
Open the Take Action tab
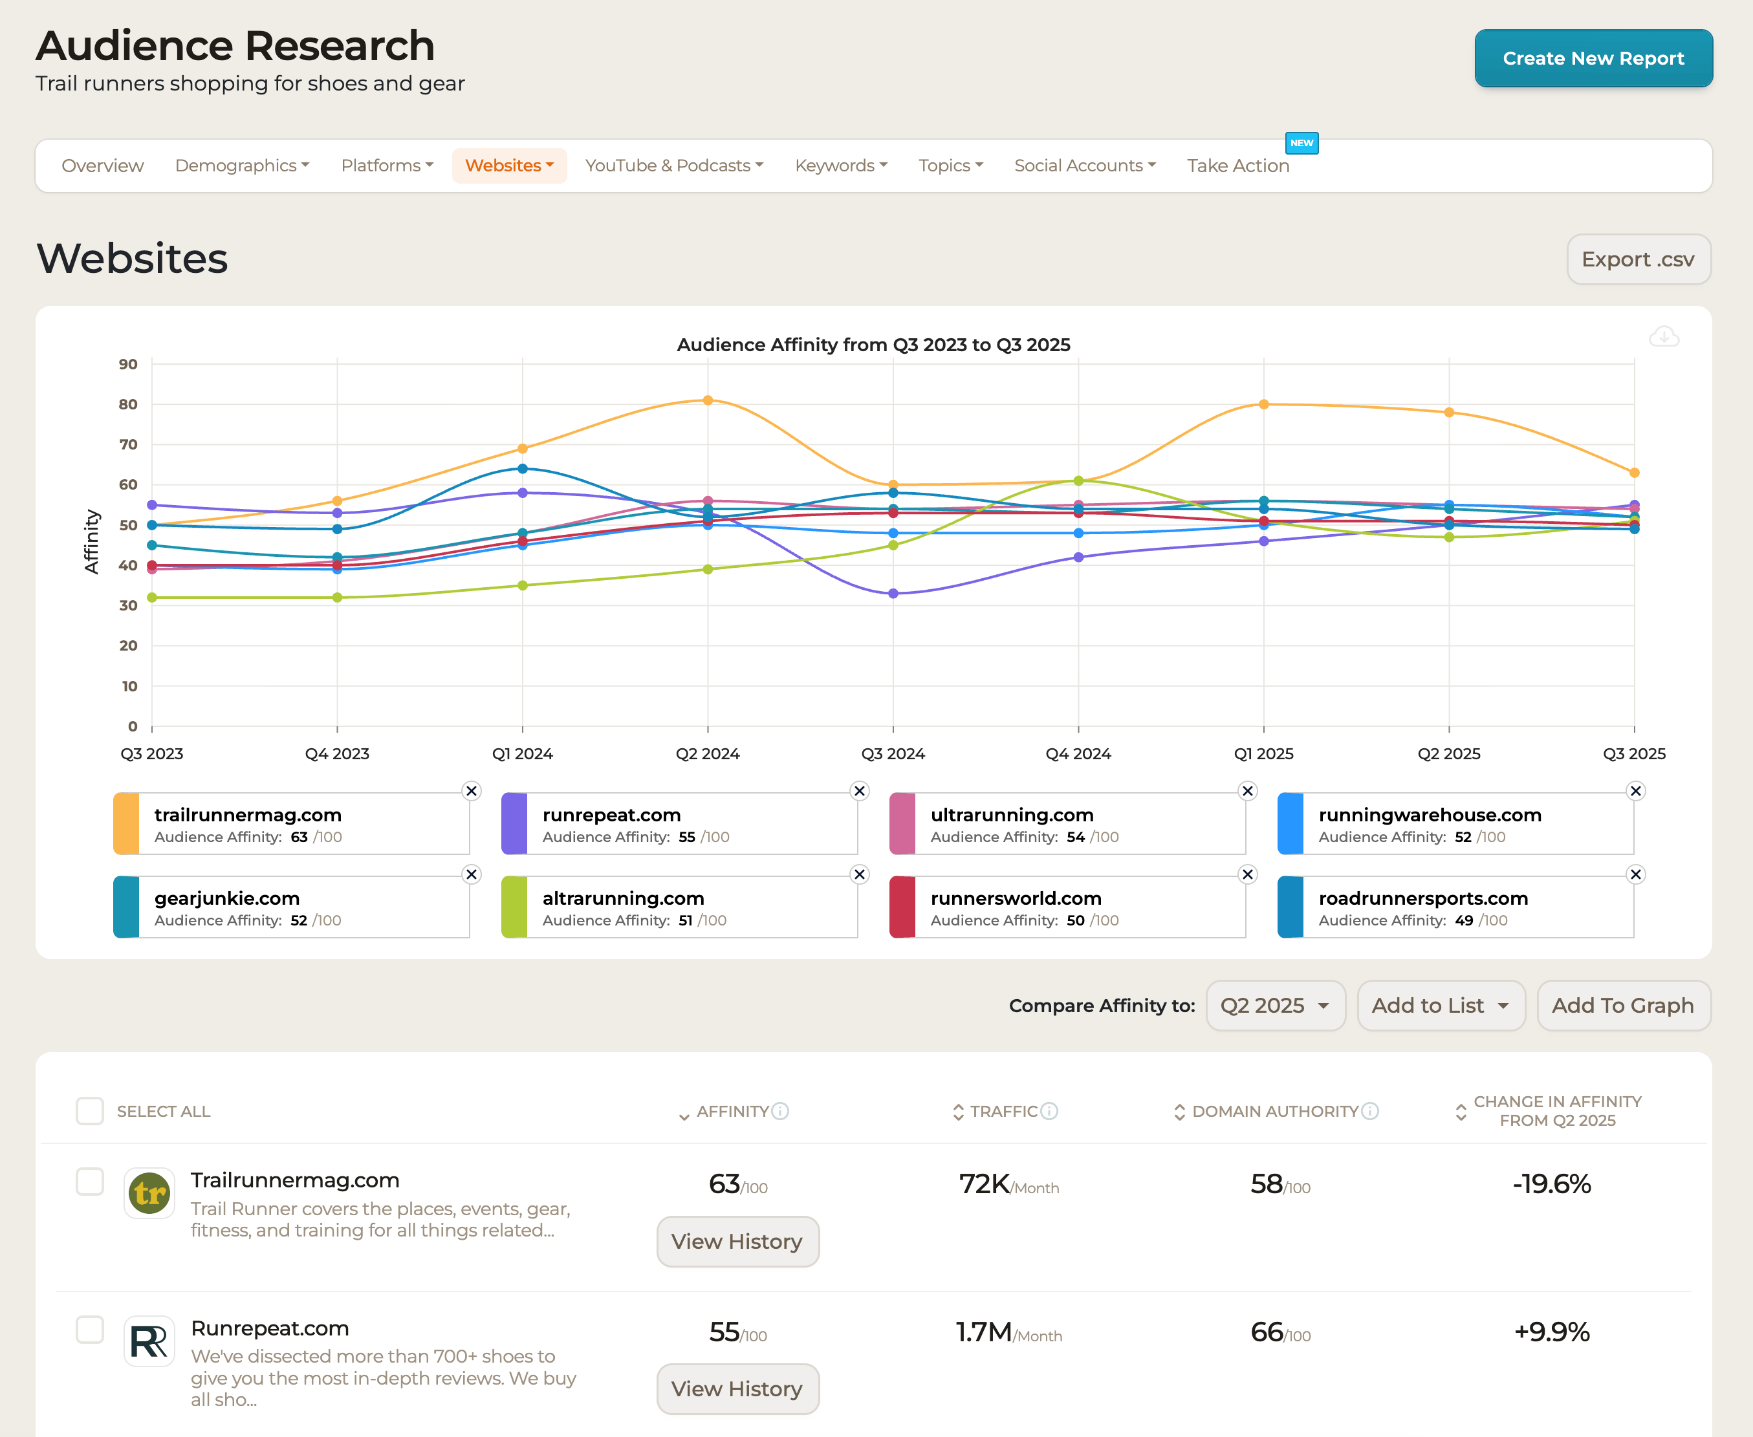1237,166
